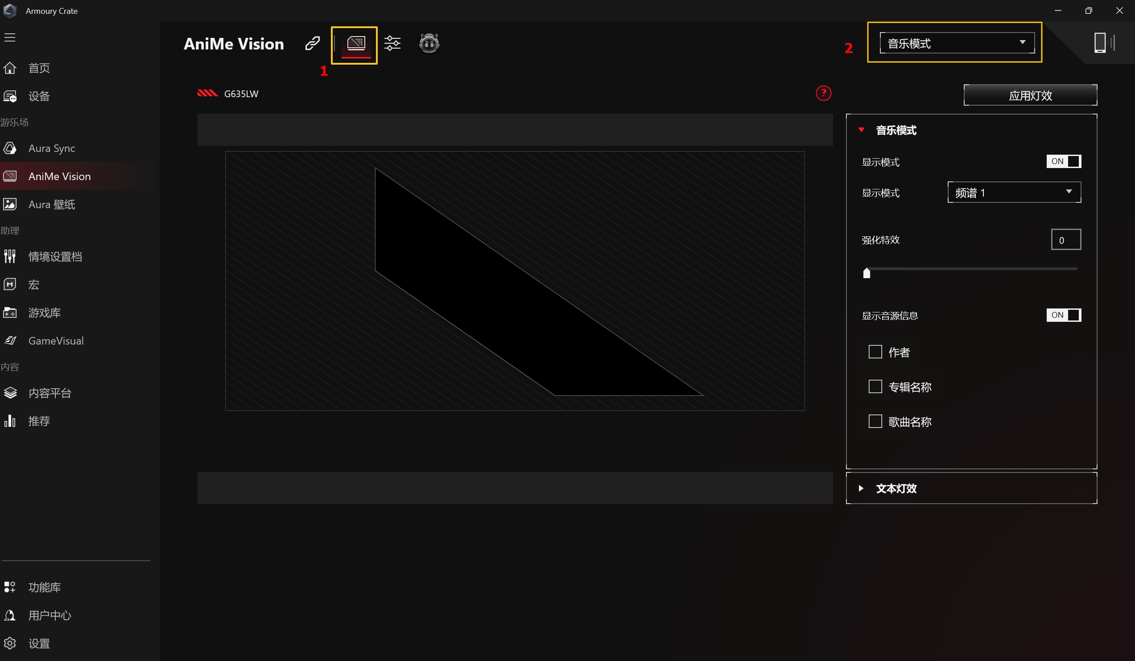The width and height of the screenshot is (1135, 661).
Task: Go to 首页 in sidebar
Action: coord(39,68)
